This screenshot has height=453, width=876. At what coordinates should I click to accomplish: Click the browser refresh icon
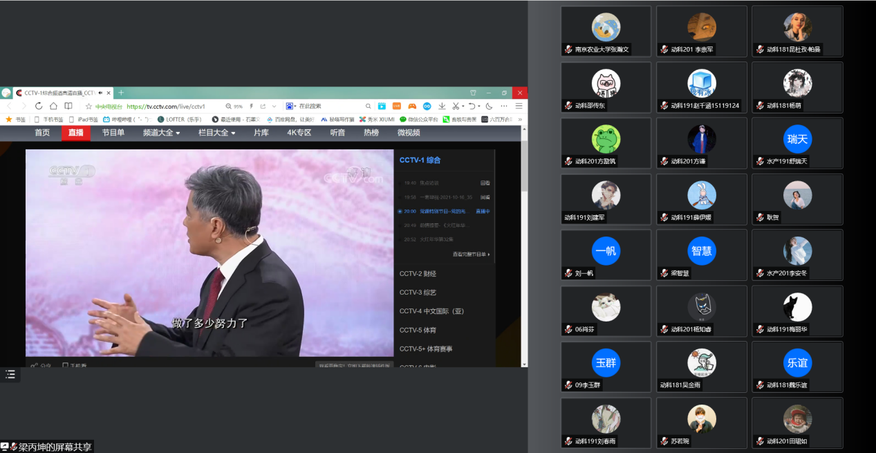38,106
